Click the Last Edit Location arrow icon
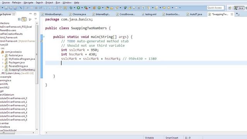The width and height of the screenshot is (247, 139). click(164, 8)
